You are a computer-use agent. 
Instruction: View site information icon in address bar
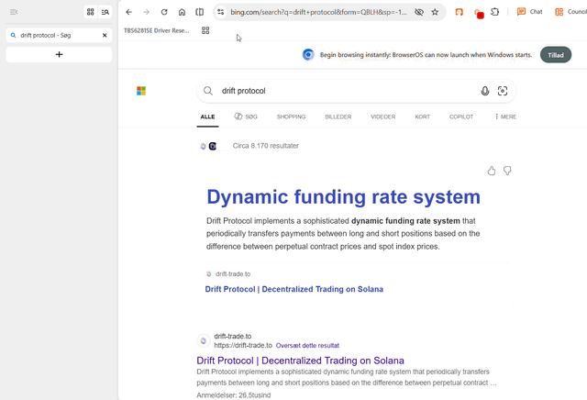coord(221,12)
